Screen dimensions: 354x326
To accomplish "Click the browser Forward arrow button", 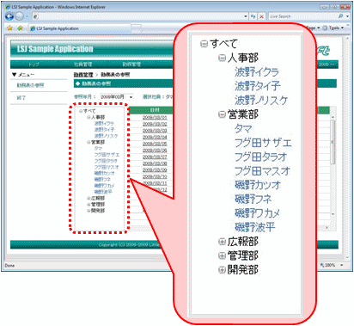I will click(x=19, y=16).
